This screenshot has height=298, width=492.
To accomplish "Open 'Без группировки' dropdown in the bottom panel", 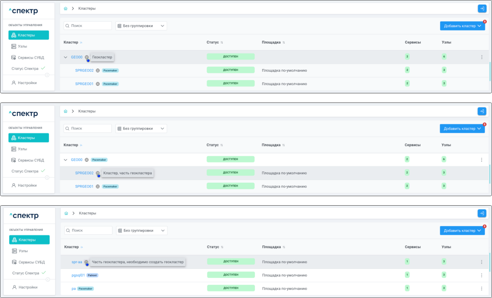I will click(142, 230).
